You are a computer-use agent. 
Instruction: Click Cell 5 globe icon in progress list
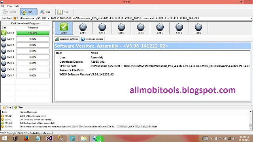tap(4, 63)
